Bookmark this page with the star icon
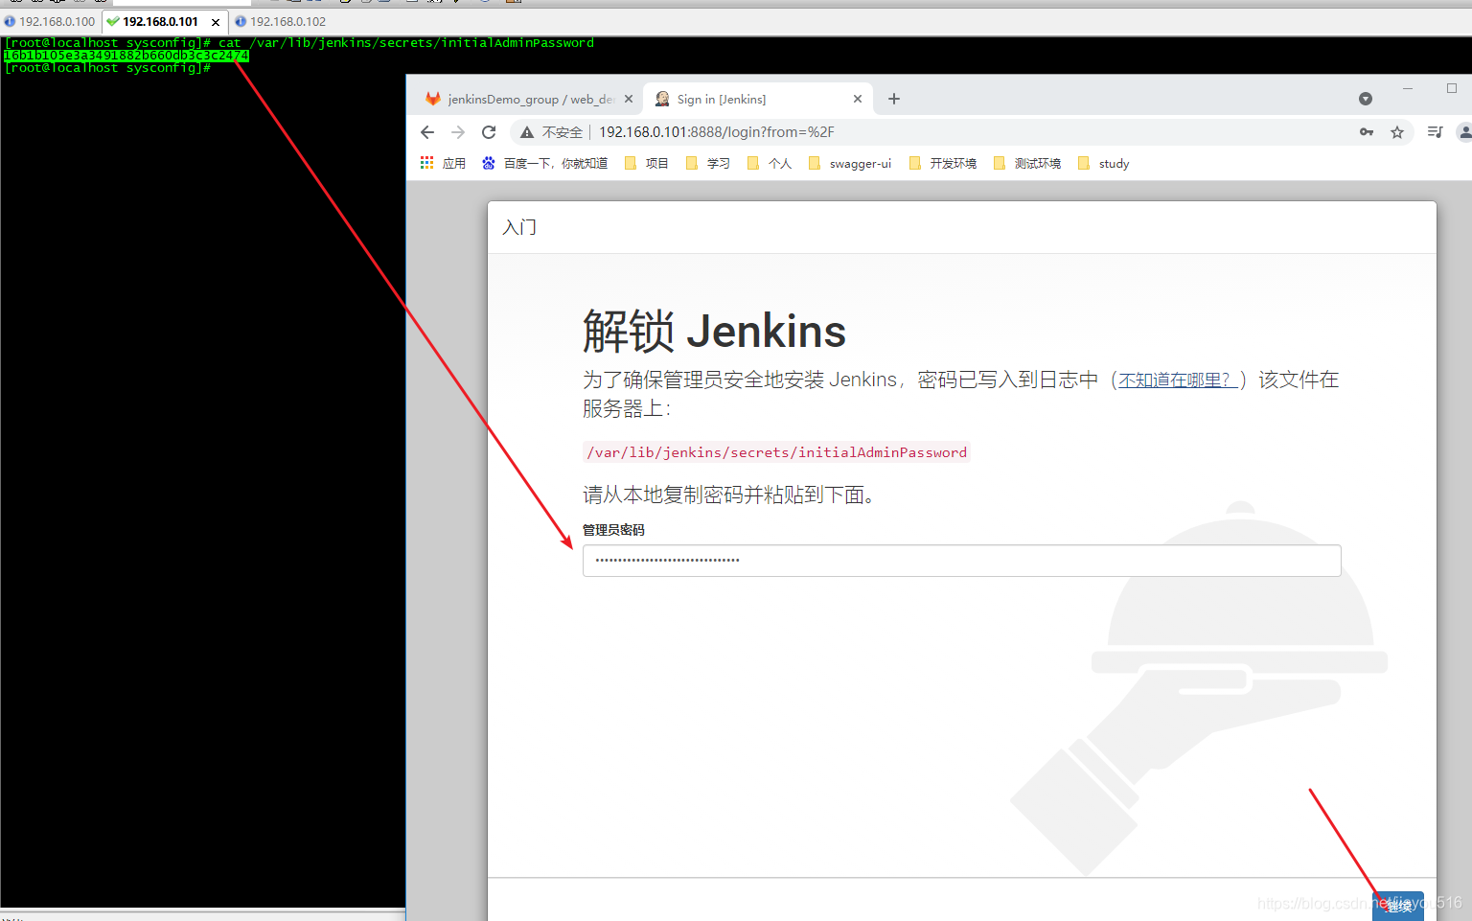1472x921 pixels. (1397, 132)
